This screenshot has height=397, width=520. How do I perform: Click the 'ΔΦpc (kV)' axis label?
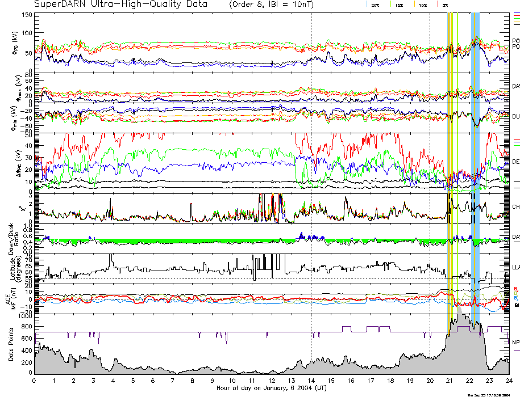coord(18,163)
